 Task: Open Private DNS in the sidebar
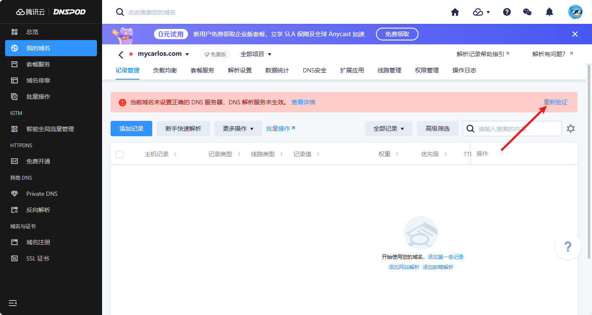51,194
